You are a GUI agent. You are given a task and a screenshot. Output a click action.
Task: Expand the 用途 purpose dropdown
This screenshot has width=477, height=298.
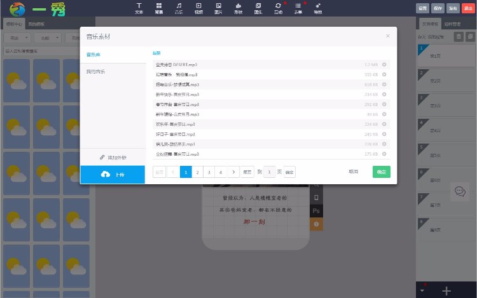click(17, 38)
